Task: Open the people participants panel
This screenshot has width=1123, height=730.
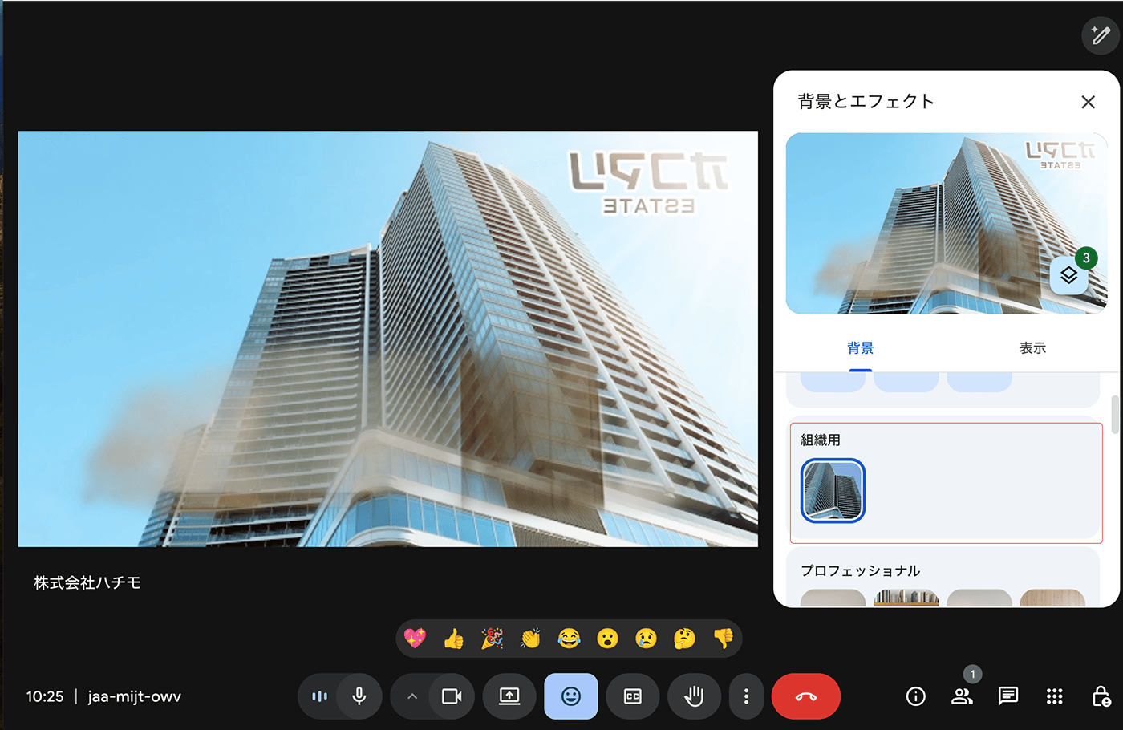Action: click(x=962, y=696)
